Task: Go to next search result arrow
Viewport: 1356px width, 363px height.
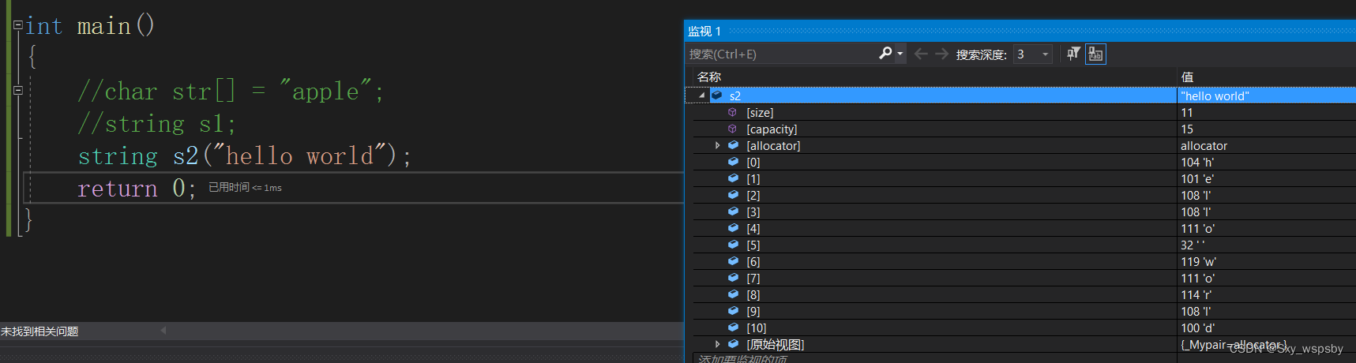Action: (x=941, y=54)
